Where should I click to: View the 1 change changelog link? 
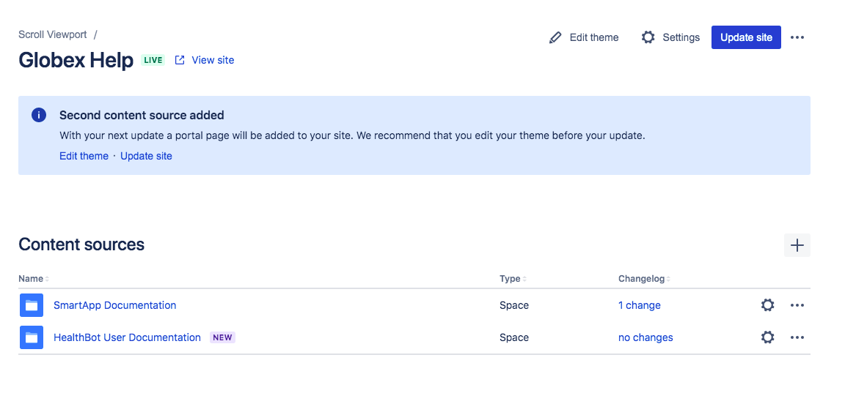(x=639, y=305)
